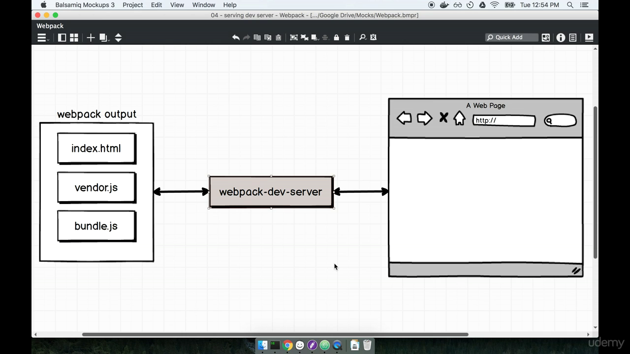630x354 pixels.
Task: Click the group selection icon
Action: [294, 37]
